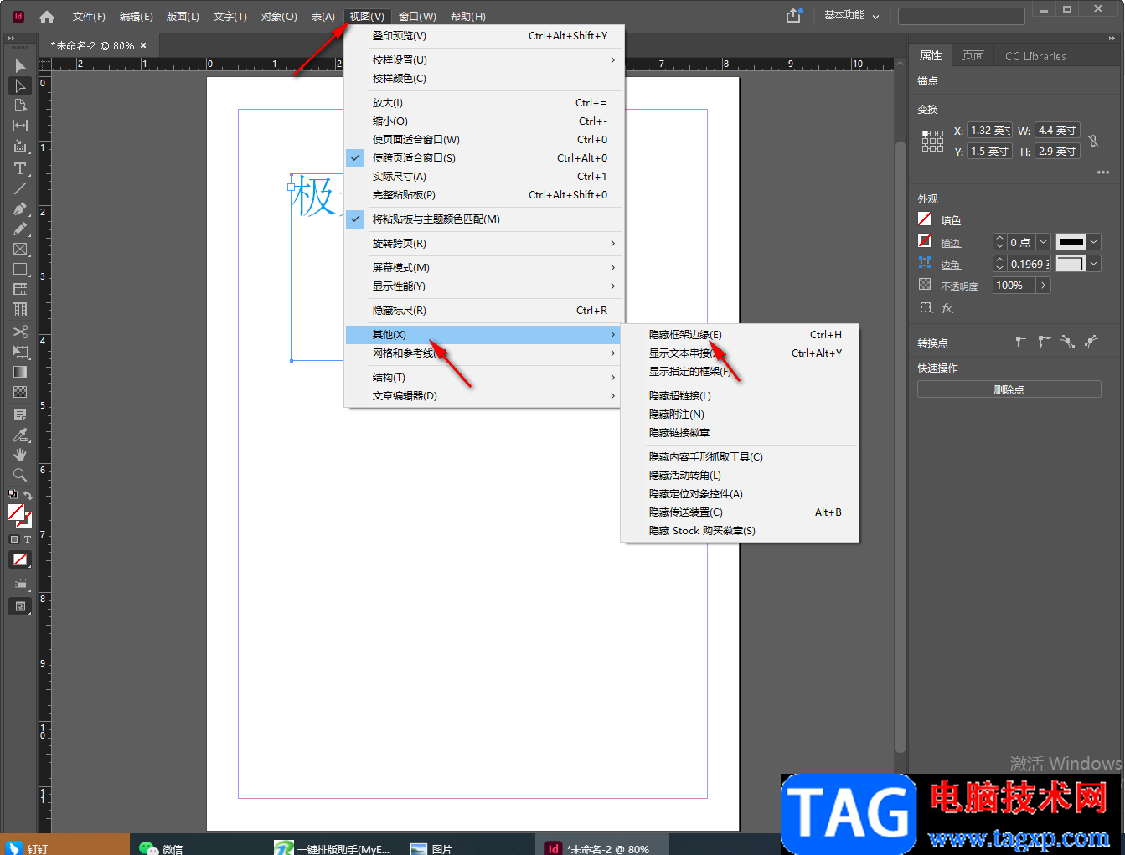The height and width of the screenshot is (855, 1125).
Task: Expand more transform options ellipsis
Action: pos(1103,173)
